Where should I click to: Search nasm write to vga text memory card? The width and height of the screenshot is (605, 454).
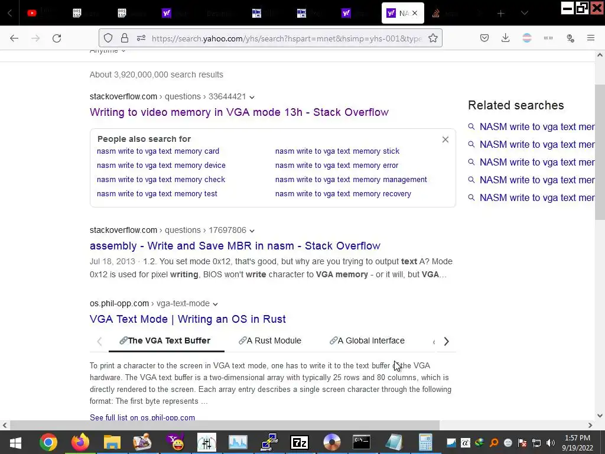click(x=158, y=151)
